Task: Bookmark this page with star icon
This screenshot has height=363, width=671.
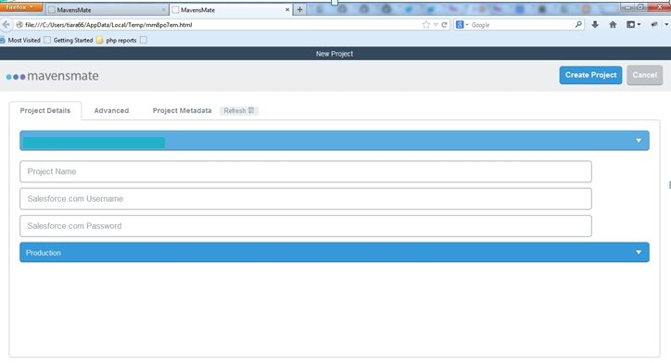Action: coord(425,25)
